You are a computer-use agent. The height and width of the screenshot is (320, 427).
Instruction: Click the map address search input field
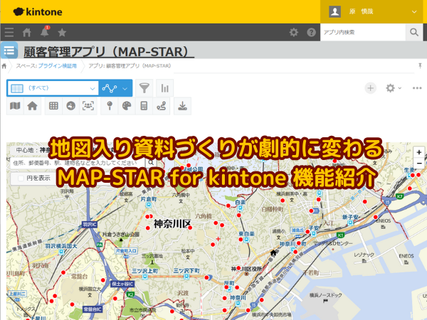pyautogui.click(x=77, y=163)
